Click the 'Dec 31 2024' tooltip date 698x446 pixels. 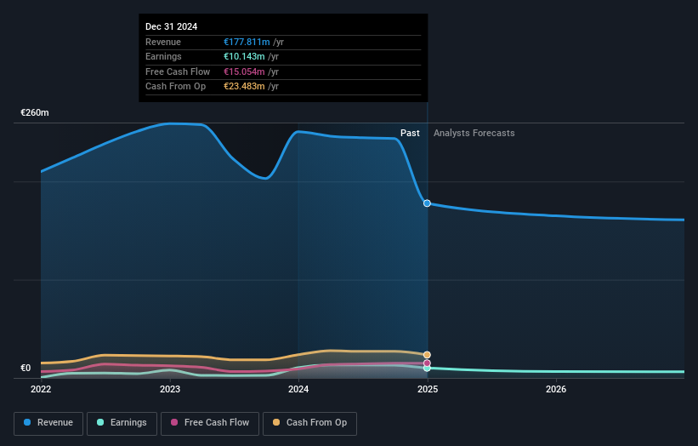tap(172, 26)
